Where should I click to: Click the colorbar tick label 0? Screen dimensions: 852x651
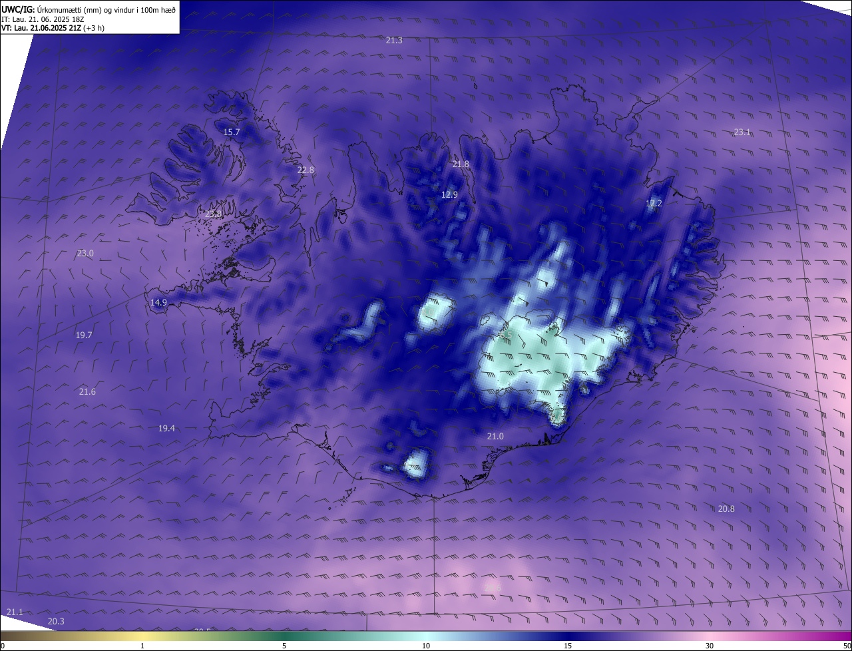pos(2,646)
